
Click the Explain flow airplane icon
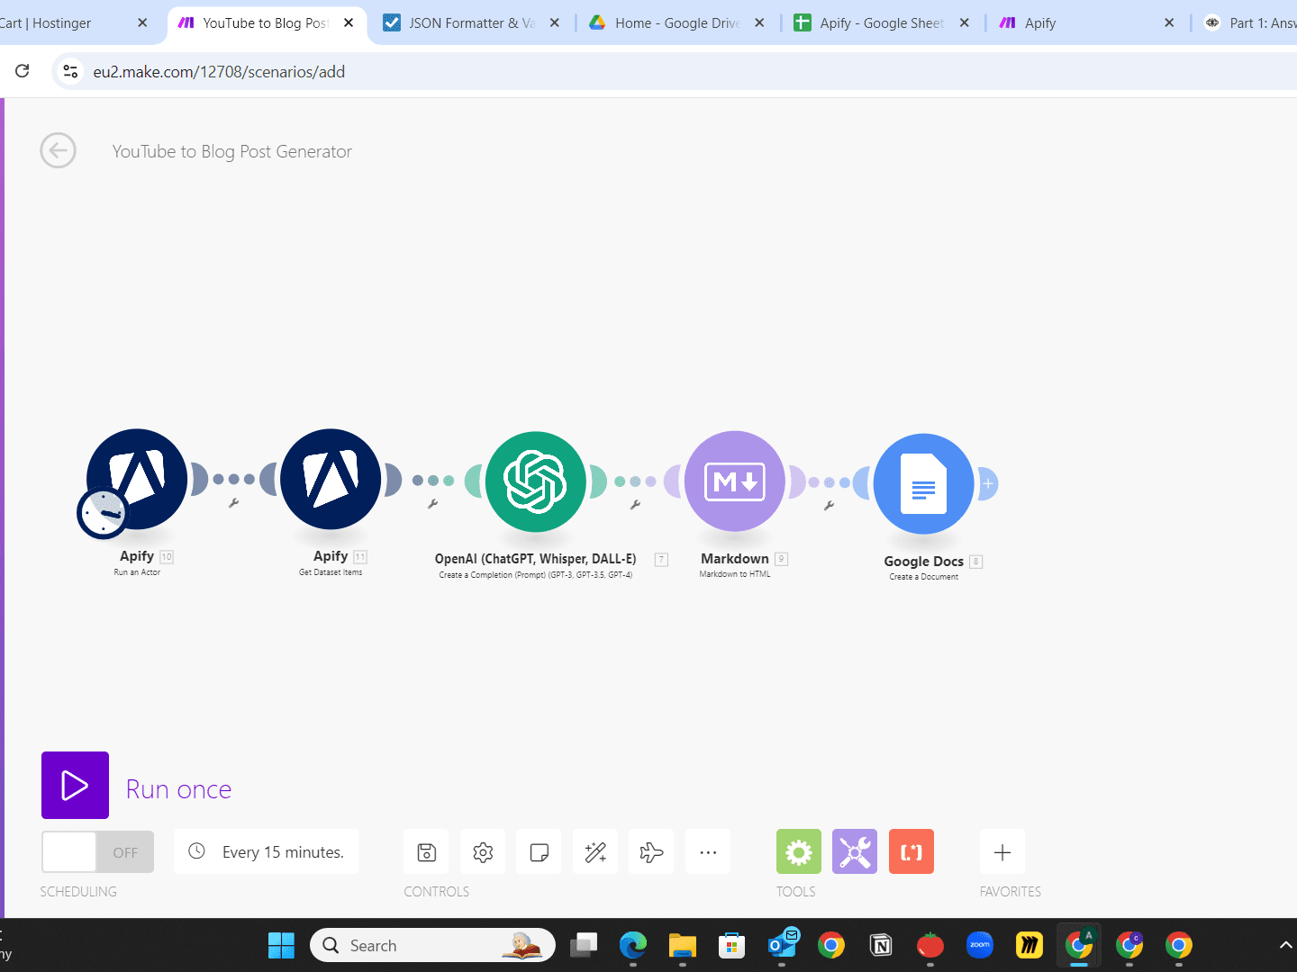(x=651, y=851)
